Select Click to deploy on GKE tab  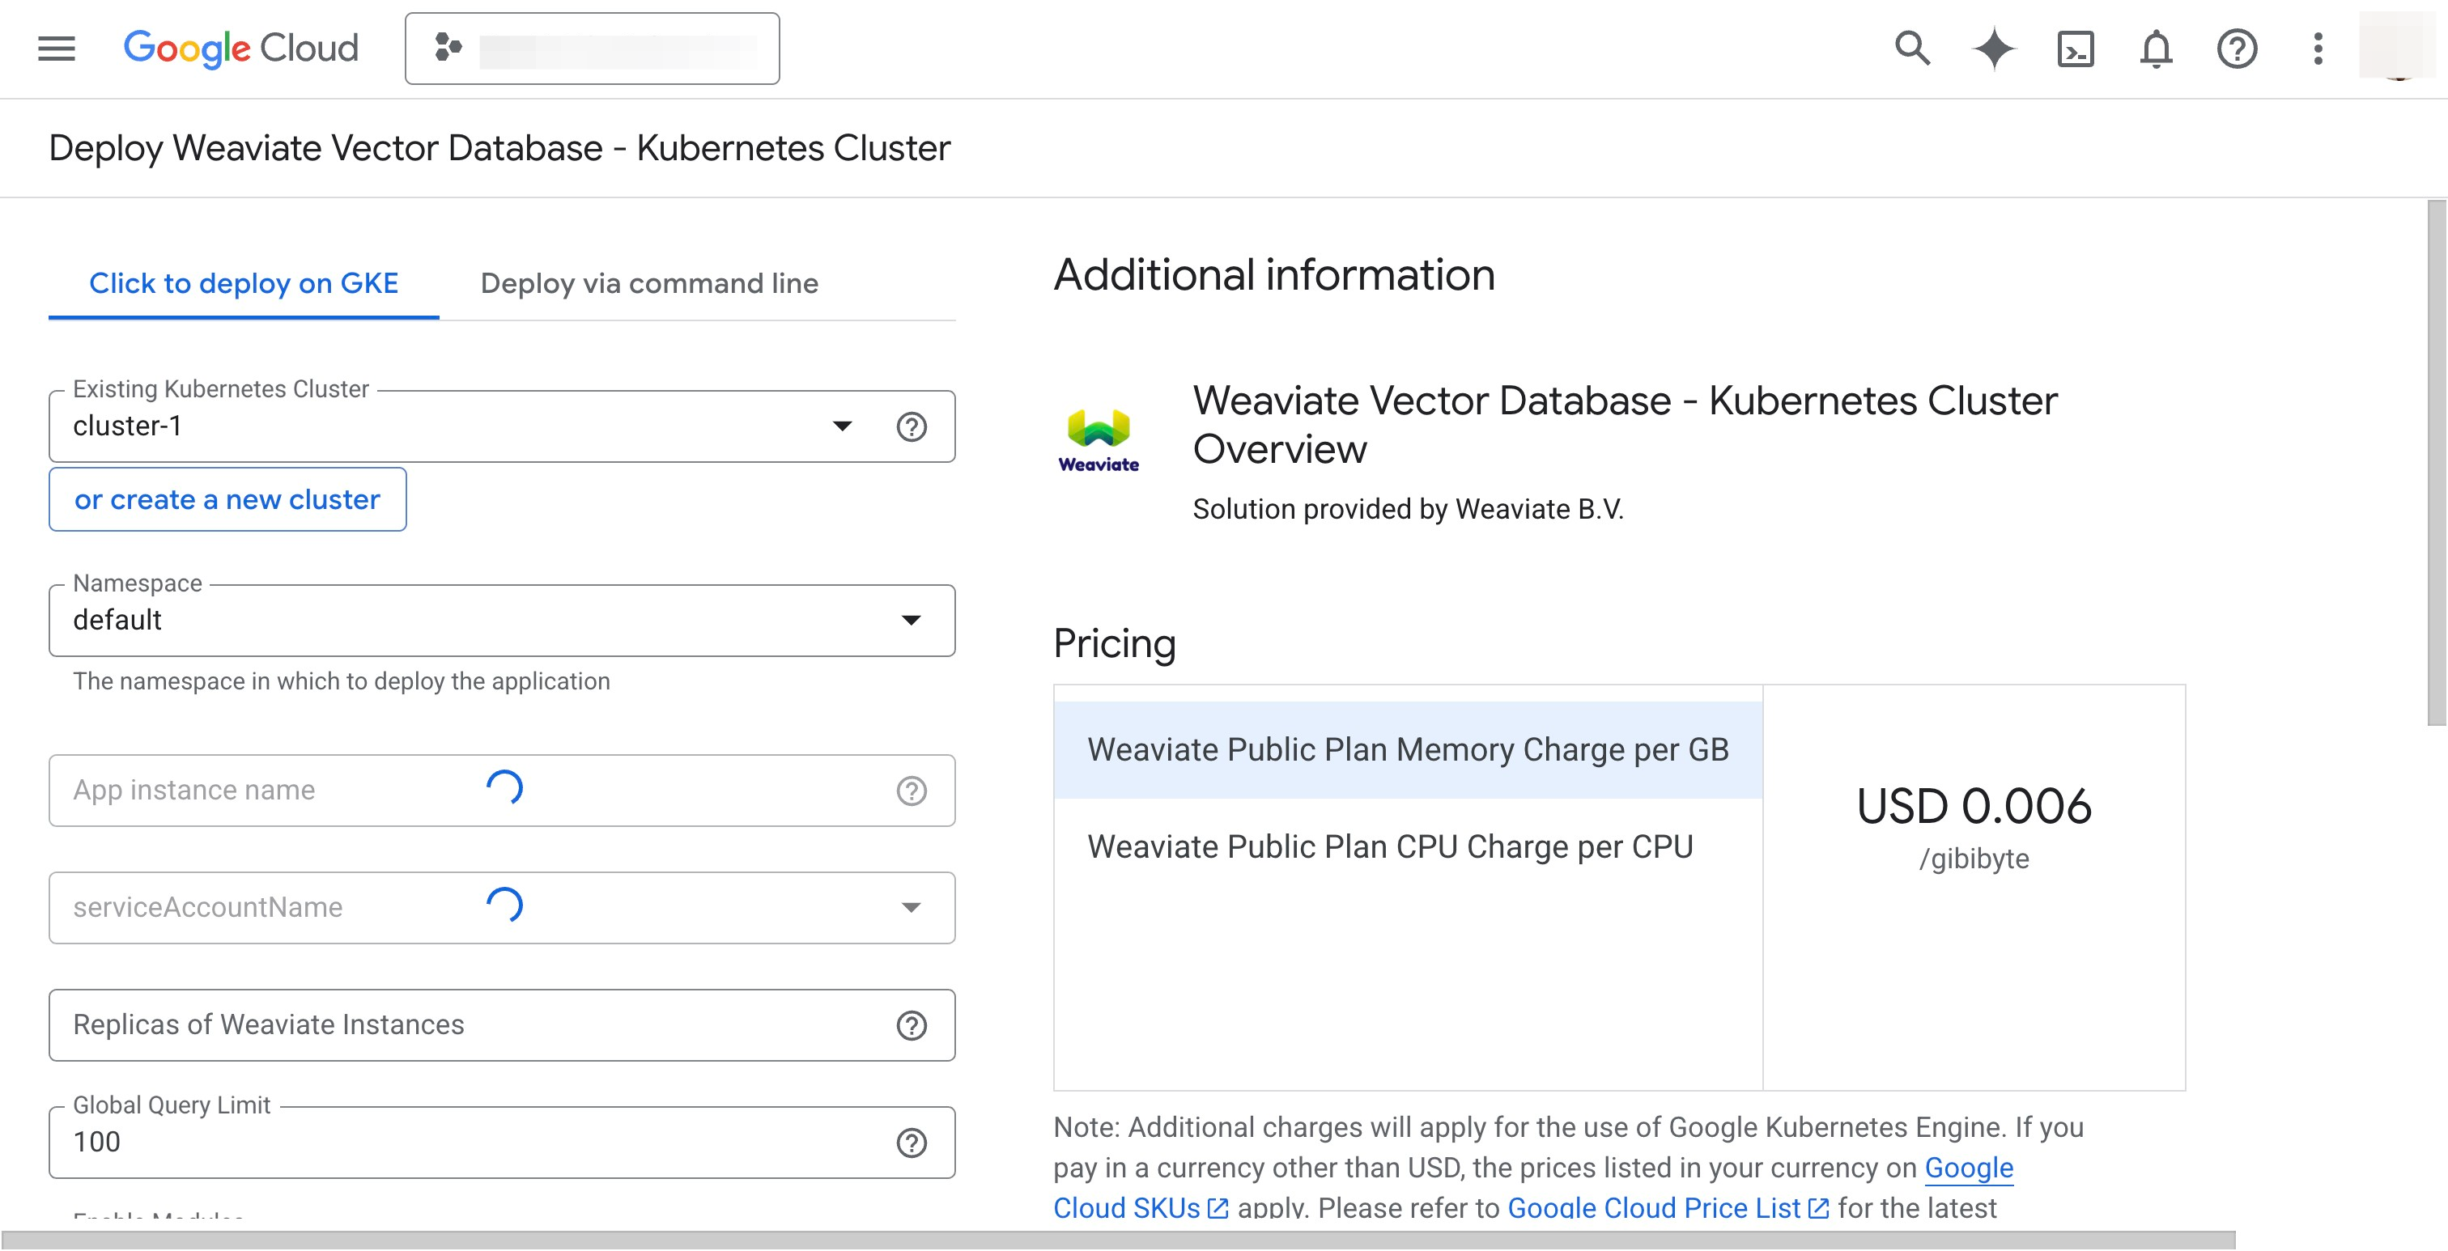(244, 283)
